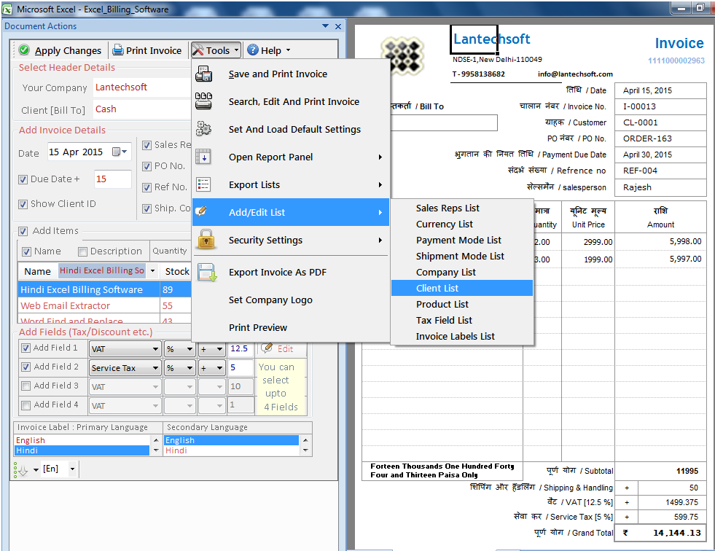The width and height of the screenshot is (715, 551).
Task: Open the Service Tax dropdown for Field 2
Action: pyautogui.click(x=155, y=368)
